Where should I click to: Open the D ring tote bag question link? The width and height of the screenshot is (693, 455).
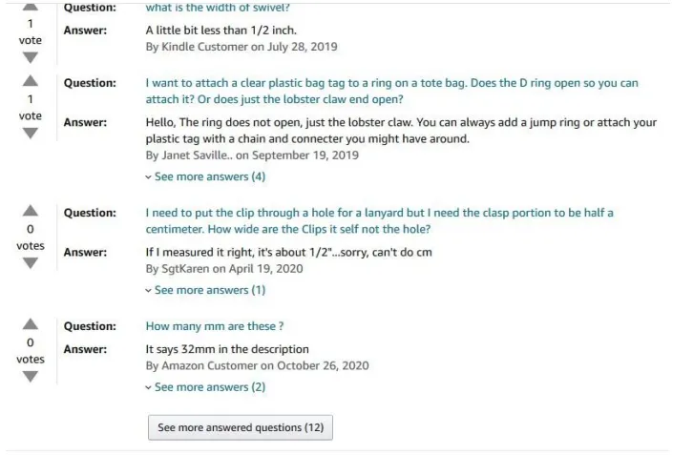click(392, 91)
